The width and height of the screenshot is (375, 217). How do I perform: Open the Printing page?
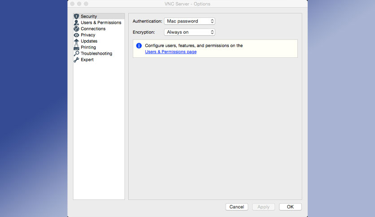[x=88, y=48]
